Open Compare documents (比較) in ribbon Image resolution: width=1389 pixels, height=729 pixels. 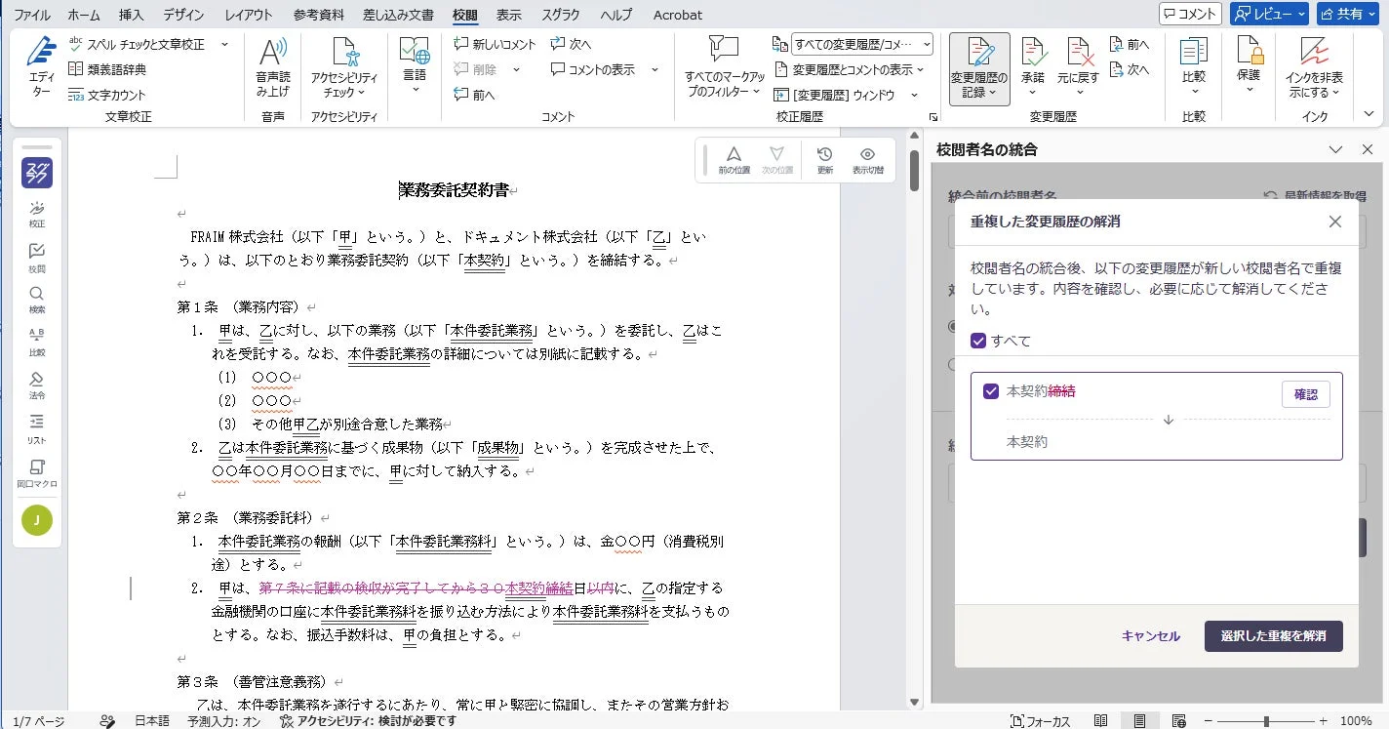pyautogui.click(x=1194, y=66)
